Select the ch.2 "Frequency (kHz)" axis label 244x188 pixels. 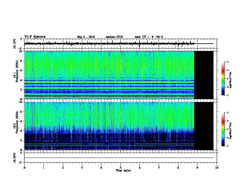pos(17,122)
